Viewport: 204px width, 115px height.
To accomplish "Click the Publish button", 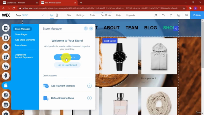I will [x=197, y=15].
